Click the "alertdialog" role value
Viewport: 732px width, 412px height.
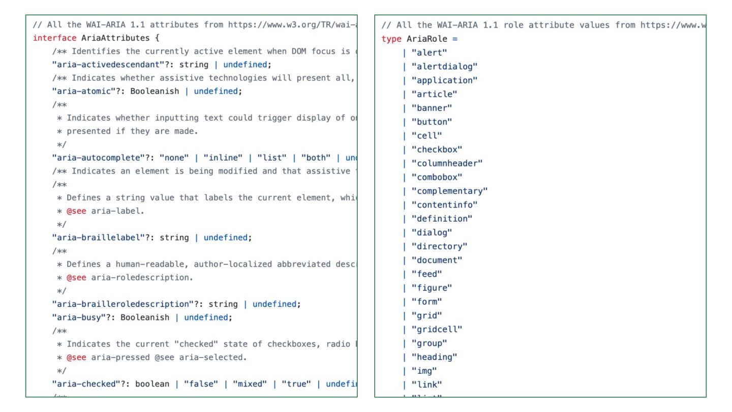tap(444, 67)
